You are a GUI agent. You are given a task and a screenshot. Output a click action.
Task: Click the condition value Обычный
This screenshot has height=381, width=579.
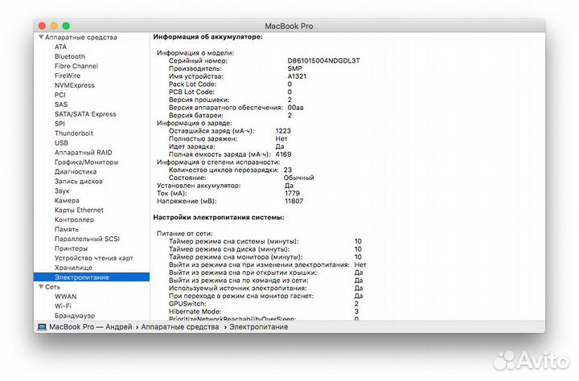(x=298, y=178)
